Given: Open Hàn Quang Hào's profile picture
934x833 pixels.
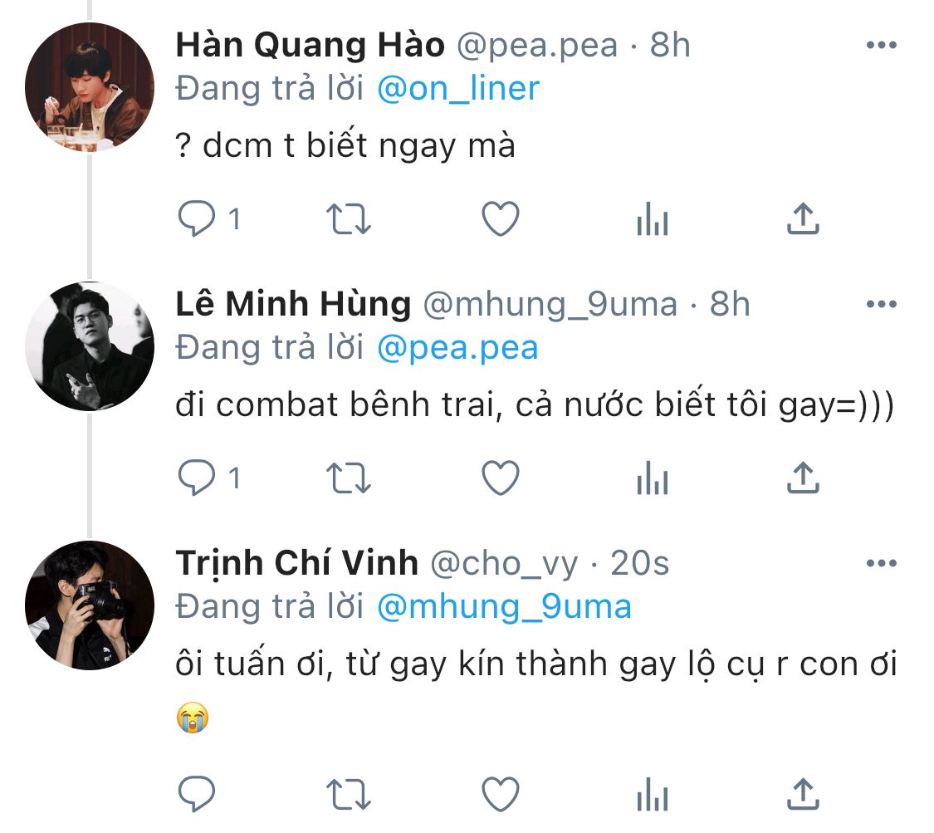Looking at the screenshot, I should pyautogui.click(x=90, y=87).
